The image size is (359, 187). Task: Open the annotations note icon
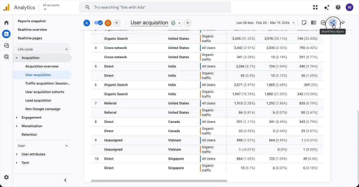pyautogui.click(x=304, y=23)
